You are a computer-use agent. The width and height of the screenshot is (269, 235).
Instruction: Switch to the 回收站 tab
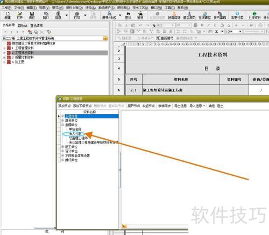pyautogui.click(x=23, y=25)
